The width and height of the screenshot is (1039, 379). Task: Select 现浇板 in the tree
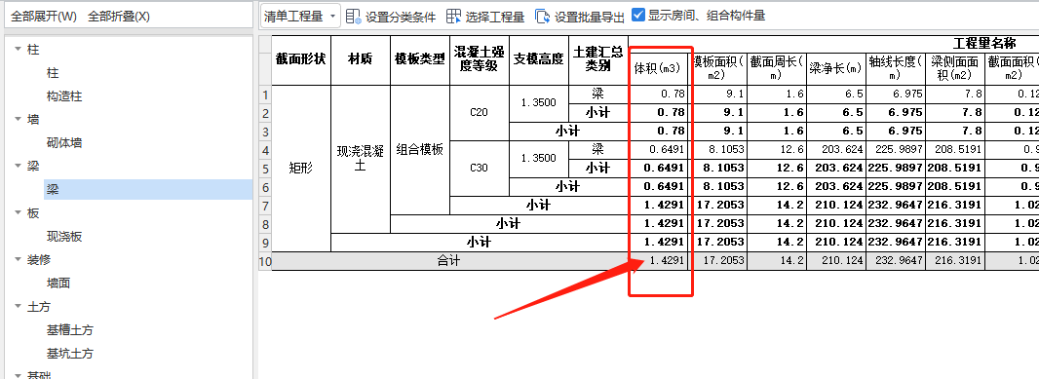pyautogui.click(x=64, y=237)
